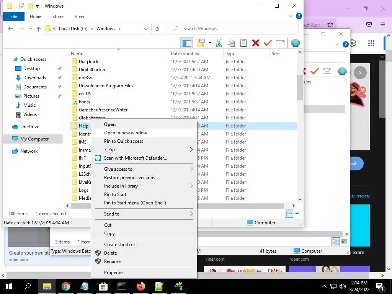Open the Quick Access Toolbar customize dropdown

pos(37,6)
